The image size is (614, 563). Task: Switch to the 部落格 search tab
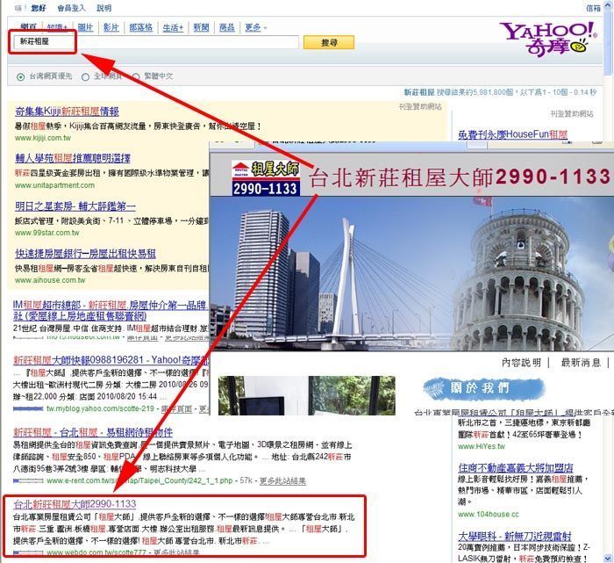[140, 27]
